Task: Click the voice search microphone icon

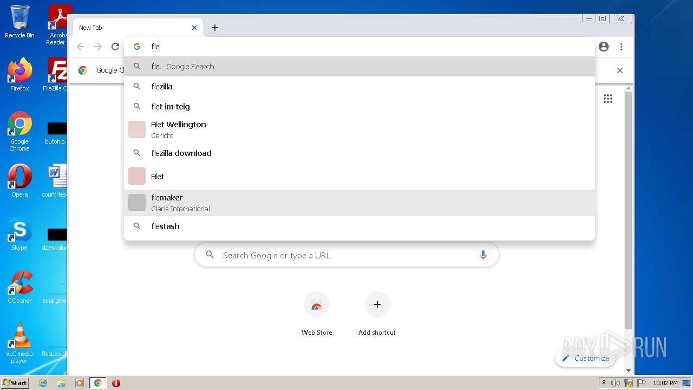Action: (x=483, y=255)
